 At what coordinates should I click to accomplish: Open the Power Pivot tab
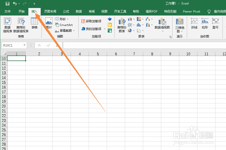click(x=192, y=11)
